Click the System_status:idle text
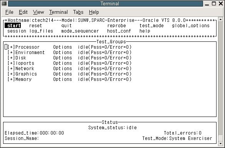This screenshot has height=148, width=225. (112, 128)
